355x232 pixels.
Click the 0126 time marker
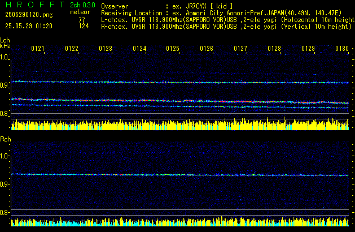(207, 49)
